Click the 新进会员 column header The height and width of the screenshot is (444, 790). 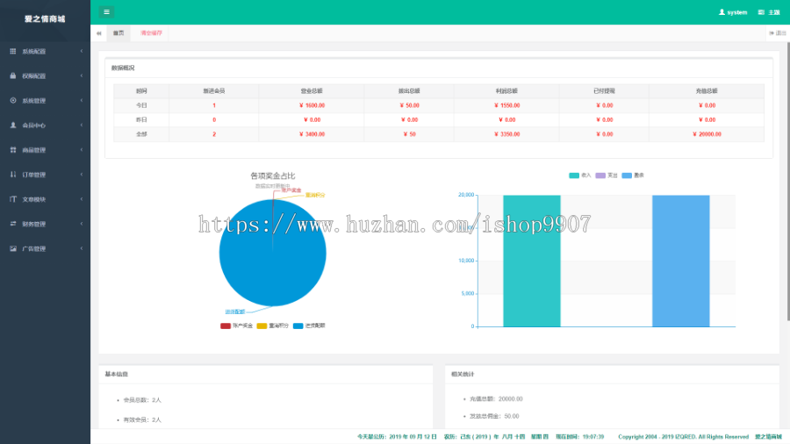tap(214, 91)
